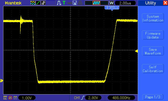
Task: Toggle the DC coupling indicator
Action: 5,98
